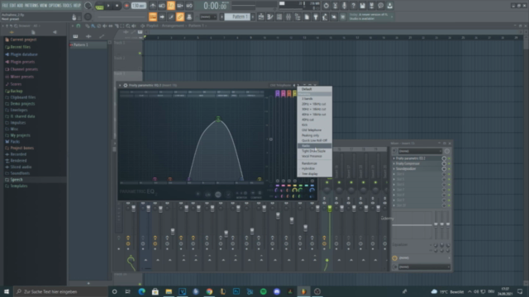The width and height of the screenshot is (529, 297).
Task: Open the mixer view toolbar icon
Action: [288, 16]
